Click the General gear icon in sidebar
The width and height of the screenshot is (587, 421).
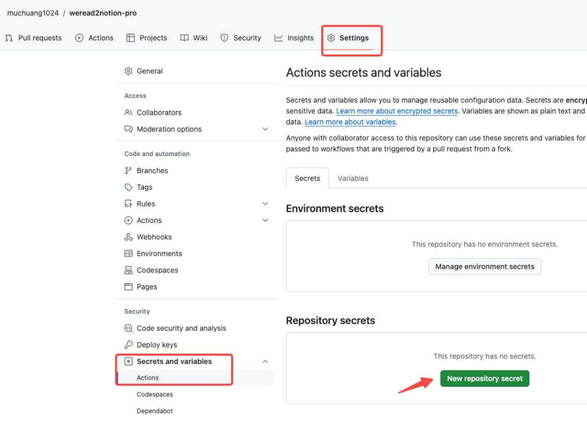(x=128, y=71)
